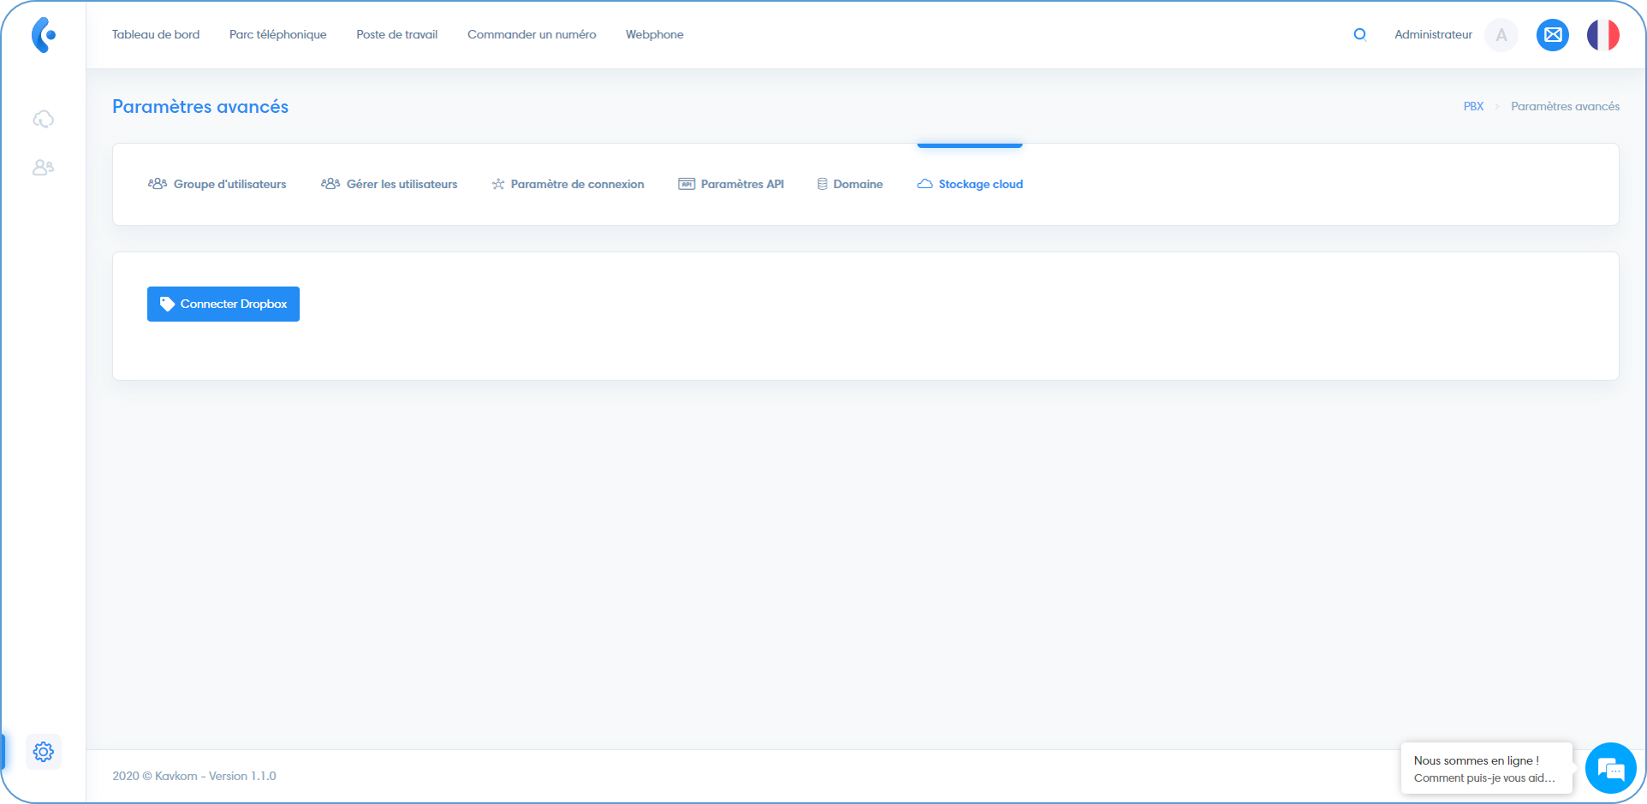Click the Connecter Dropbox button

point(223,304)
